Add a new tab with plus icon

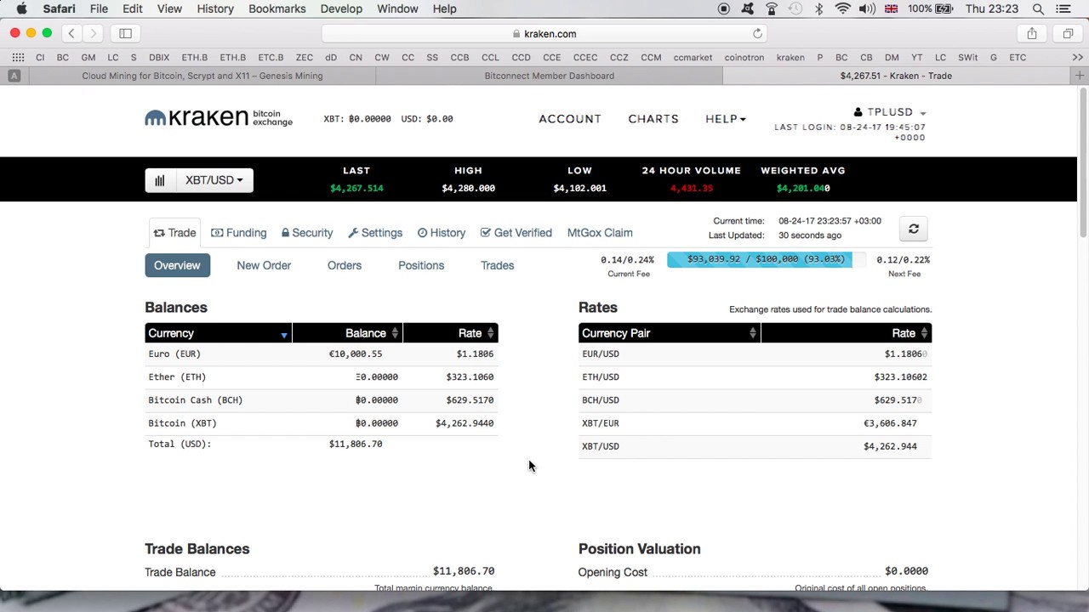1080,76
